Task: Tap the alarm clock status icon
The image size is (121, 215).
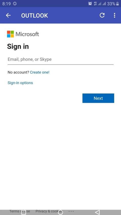Action: pyautogui.click(x=90, y=4)
